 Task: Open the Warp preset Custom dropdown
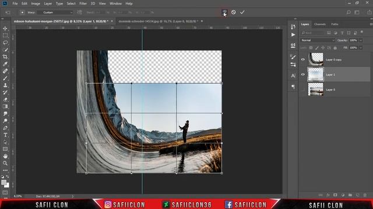pyautogui.click(x=57, y=12)
